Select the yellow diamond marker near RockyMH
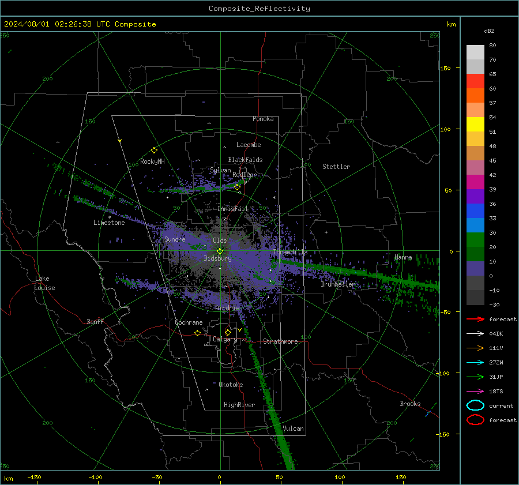This screenshot has height=485, width=519. point(154,151)
